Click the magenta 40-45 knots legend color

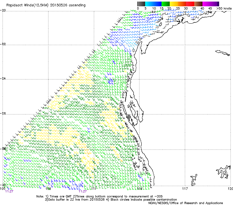(x=207, y=4)
